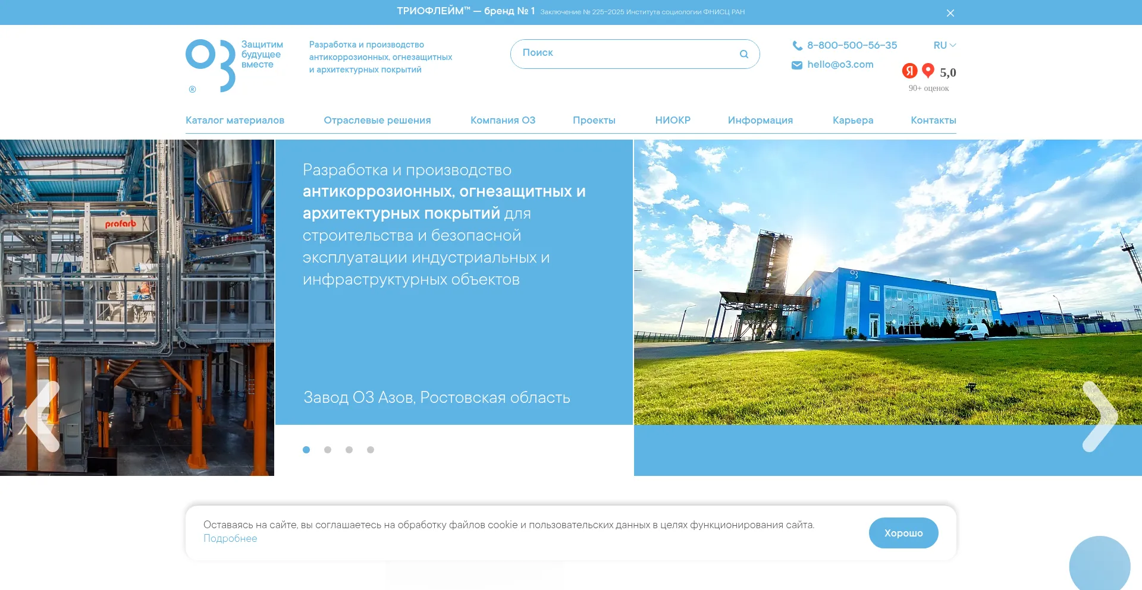Follow the Подробнее cookie link
Image resolution: width=1142 pixels, height=590 pixels.
(x=230, y=539)
